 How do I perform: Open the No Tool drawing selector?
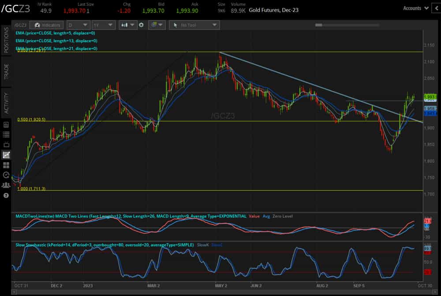[x=194, y=25]
